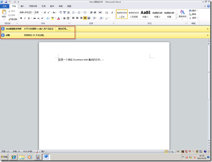Close the permission message bar
This screenshot has height=162, width=212.
click(x=208, y=29)
